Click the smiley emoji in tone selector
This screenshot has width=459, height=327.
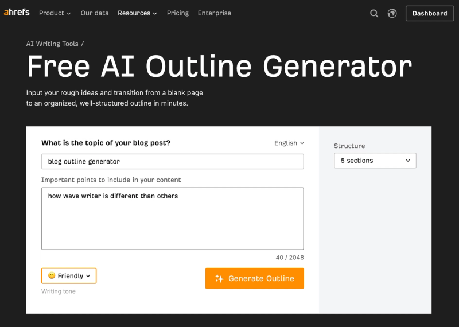[x=52, y=275]
